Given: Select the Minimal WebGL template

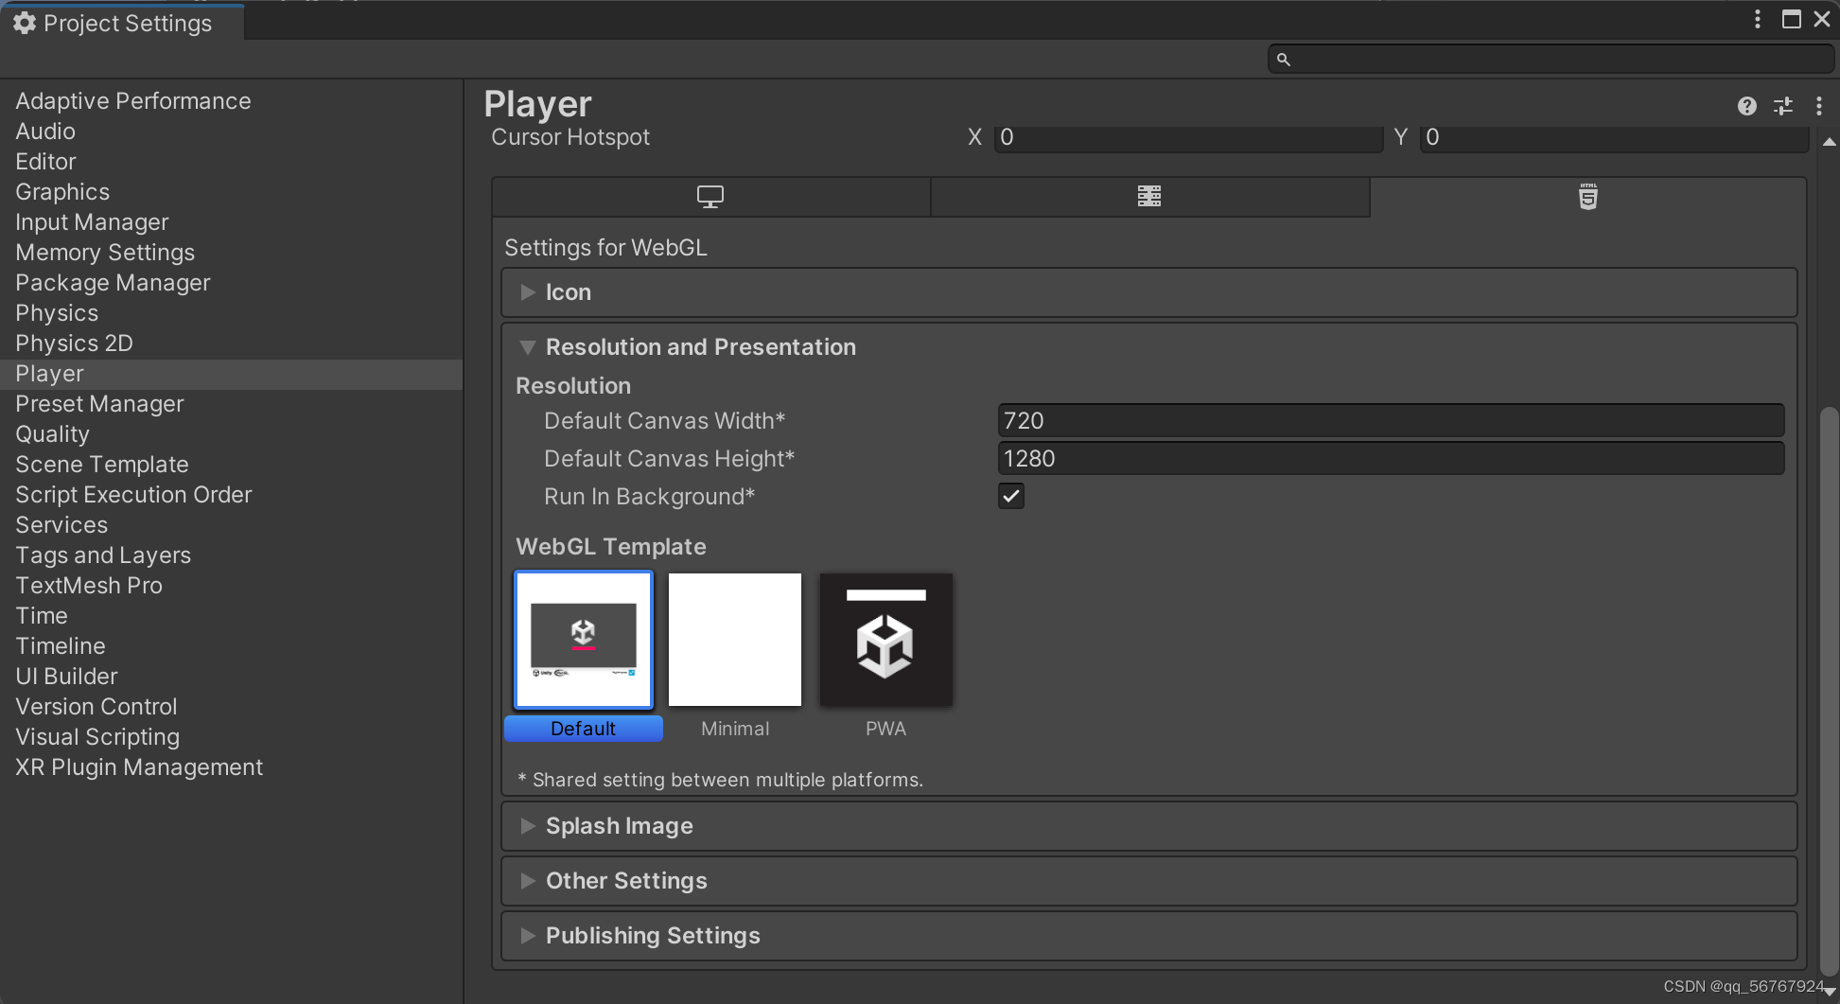Looking at the screenshot, I should (735, 639).
